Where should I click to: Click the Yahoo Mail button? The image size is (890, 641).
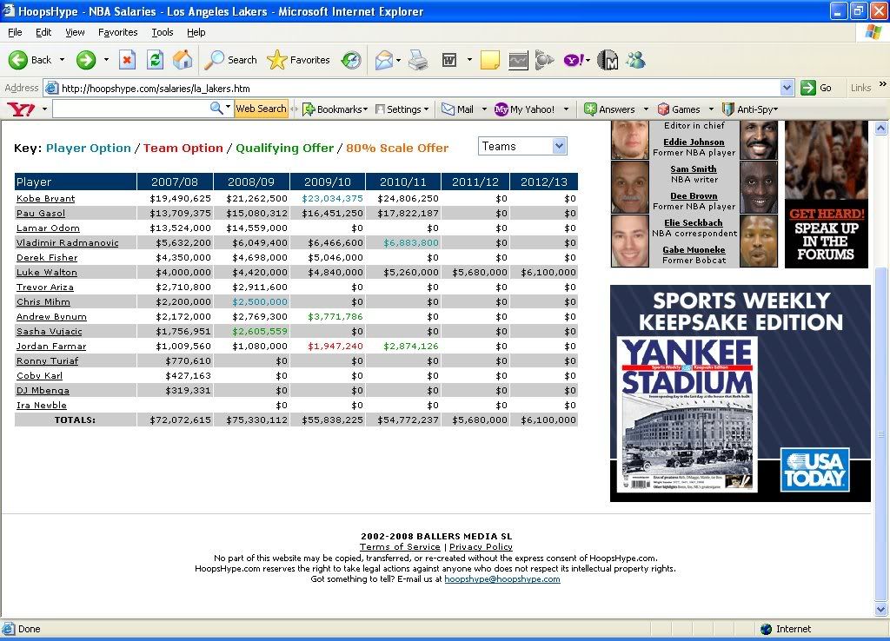457,109
